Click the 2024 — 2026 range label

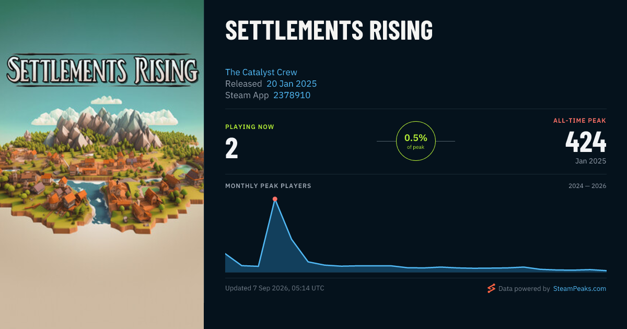(x=587, y=186)
